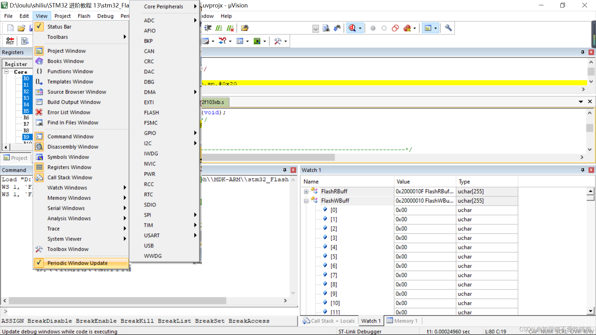Pin the Watch 1 panel
This screenshot has height=335, width=596.
pyautogui.click(x=583, y=170)
